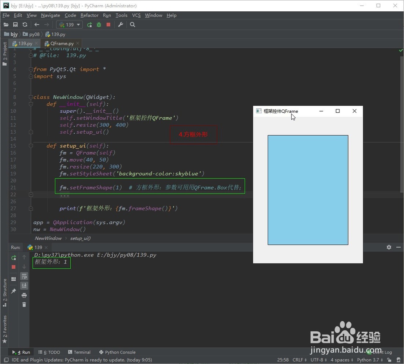Click the down stack trace arrow
Screen dimensions: 404x364
tap(24, 267)
